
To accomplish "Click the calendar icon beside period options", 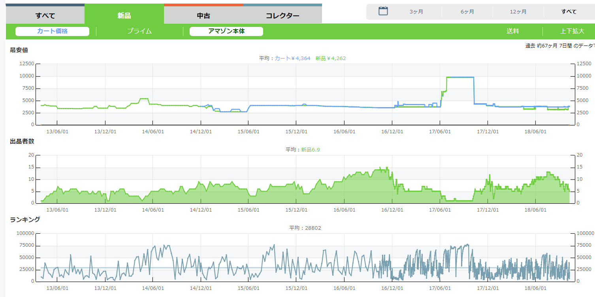I will [383, 11].
